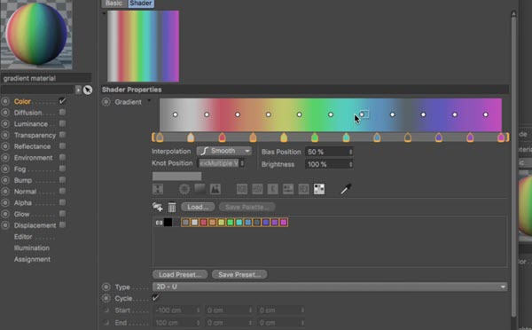Click the cursor picker icon under material name
532x330 pixels.
(88, 90)
